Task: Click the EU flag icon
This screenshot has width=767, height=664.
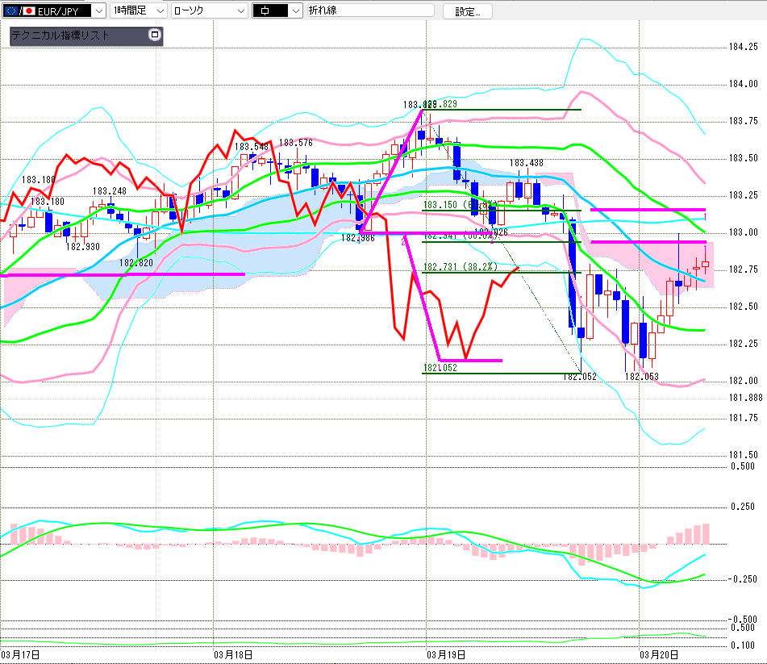Action: tap(10, 10)
